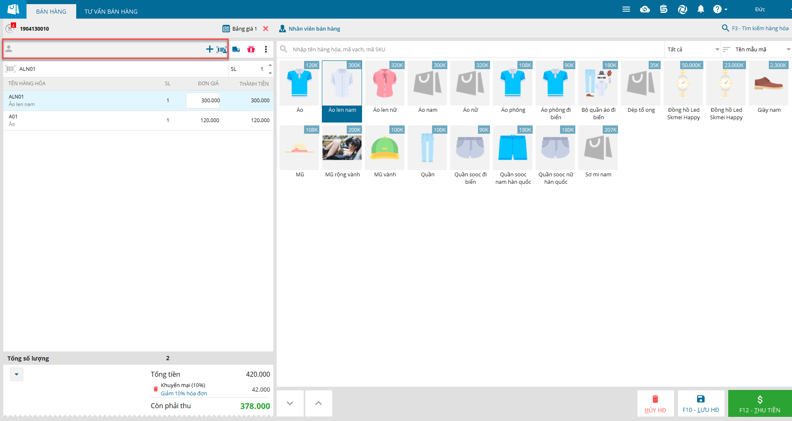Cancel invoice with HỦY HĐ button
The image size is (792, 421).
pos(655,403)
